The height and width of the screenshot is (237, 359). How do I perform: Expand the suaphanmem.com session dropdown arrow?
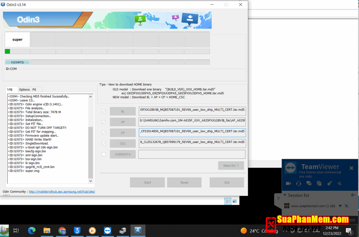point(341,206)
